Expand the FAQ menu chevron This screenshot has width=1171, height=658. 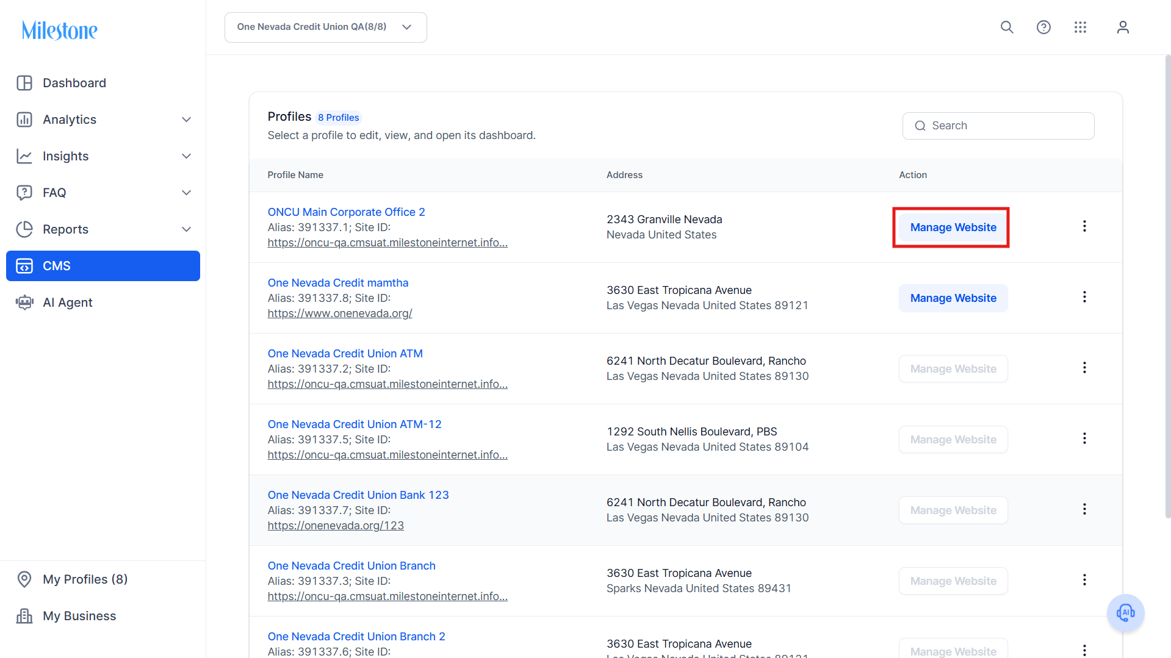click(x=187, y=193)
